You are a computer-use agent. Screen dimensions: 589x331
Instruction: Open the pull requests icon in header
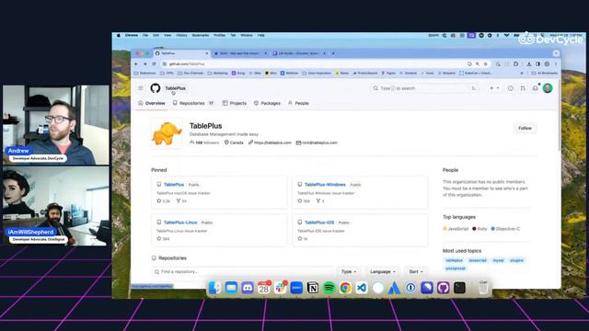pyautogui.click(x=523, y=88)
